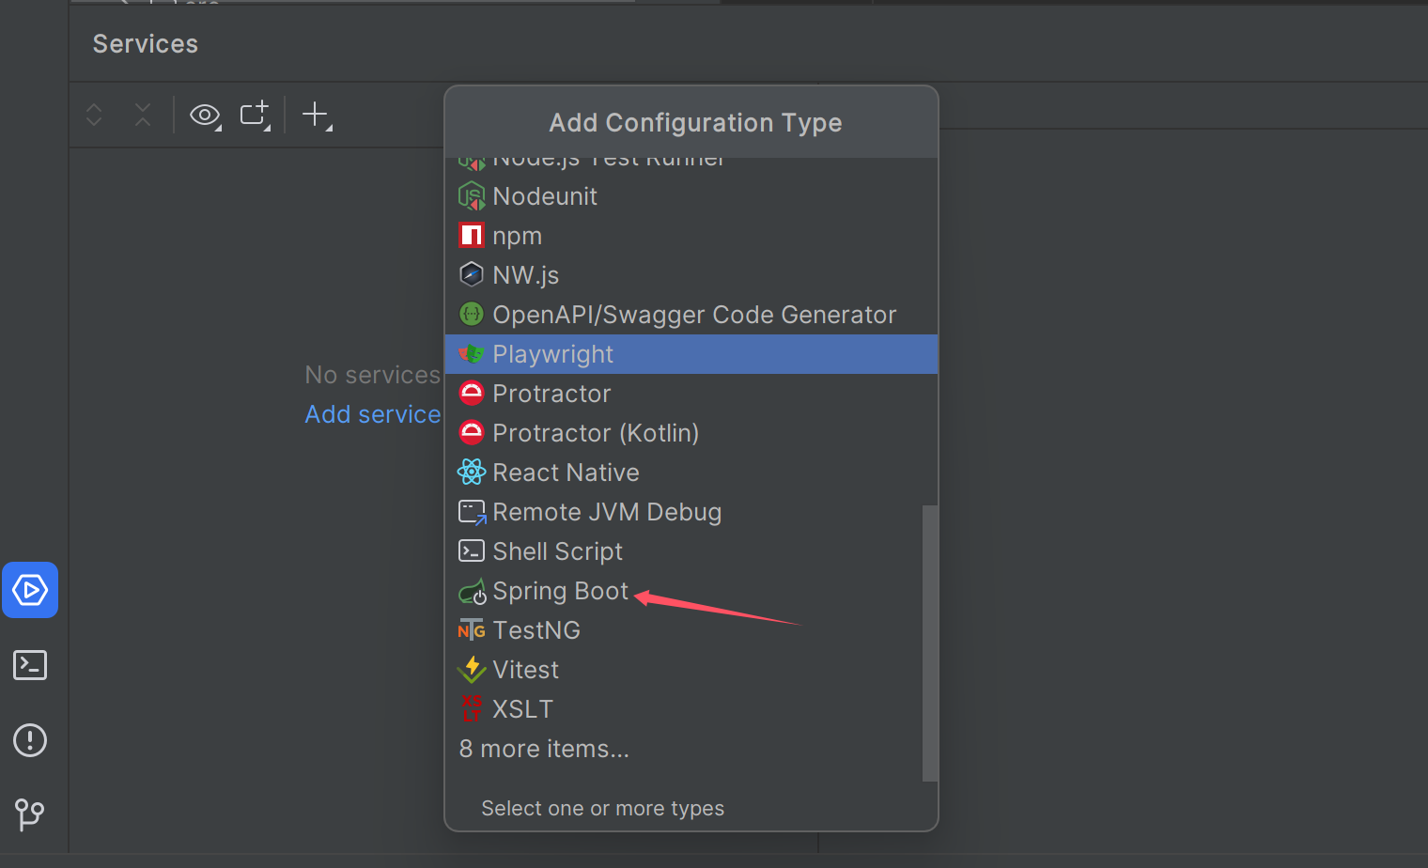
Task: Choose NW.js from the list
Action: (691, 275)
